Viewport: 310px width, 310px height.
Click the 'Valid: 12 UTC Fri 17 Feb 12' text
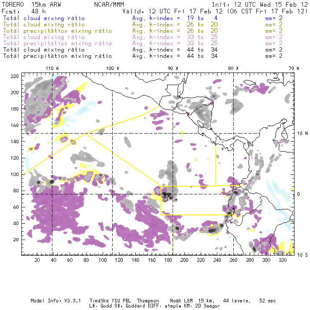click(x=173, y=11)
